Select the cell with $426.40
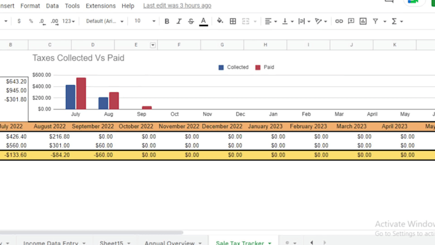The height and width of the screenshot is (245, 435). pos(14,136)
